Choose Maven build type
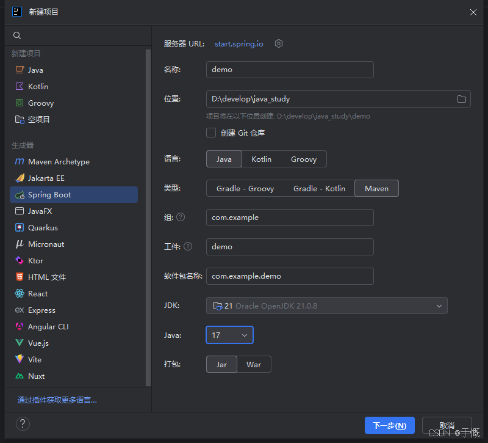Screen dimensions: 488x443 point(376,188)
